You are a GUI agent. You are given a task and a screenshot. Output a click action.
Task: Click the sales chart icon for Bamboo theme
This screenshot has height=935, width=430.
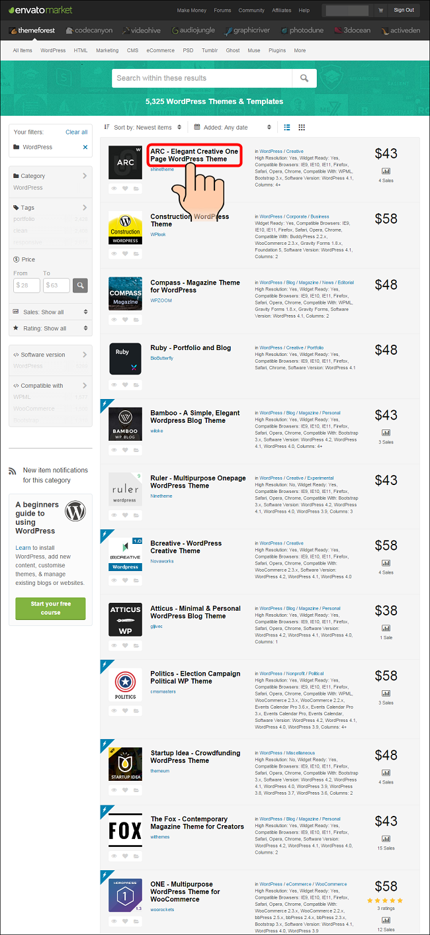[x=386, y=433]
